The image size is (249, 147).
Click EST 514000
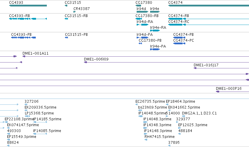coord(173,113)
